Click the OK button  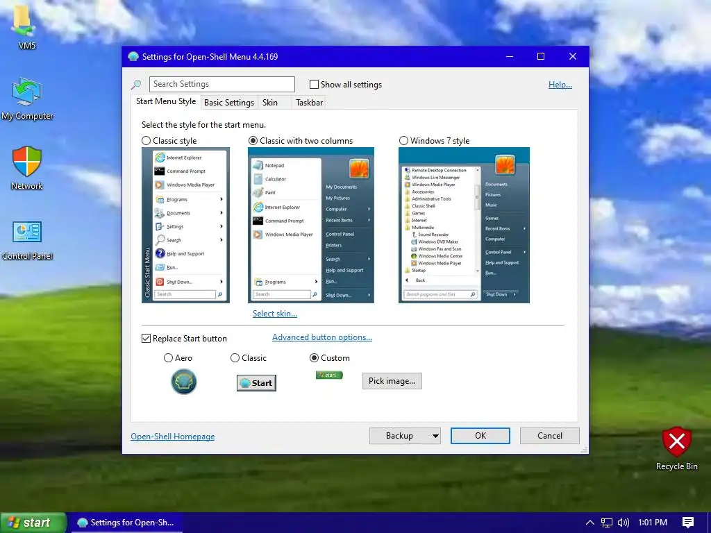tap(480, 436)
